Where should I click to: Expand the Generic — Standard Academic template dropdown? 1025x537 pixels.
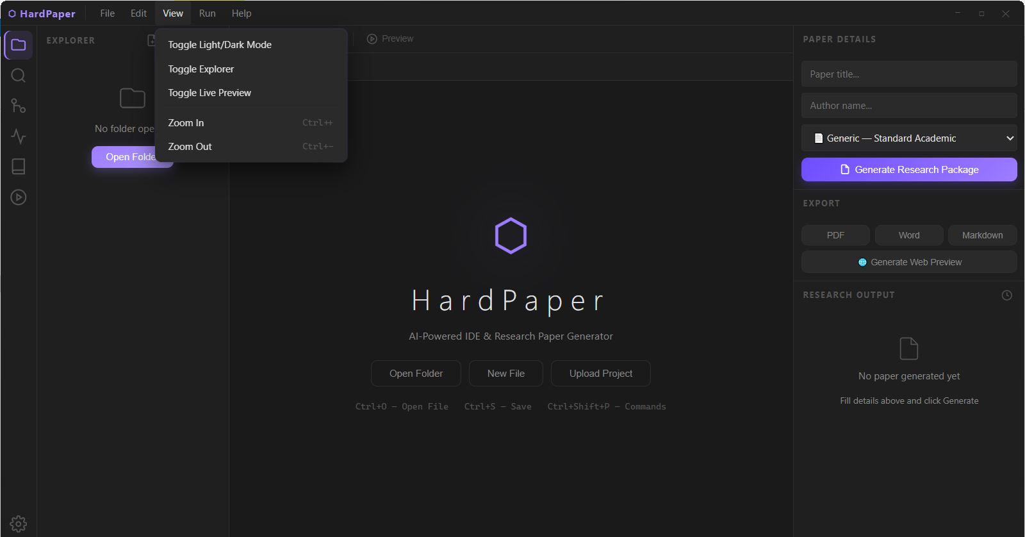(909, 138)
